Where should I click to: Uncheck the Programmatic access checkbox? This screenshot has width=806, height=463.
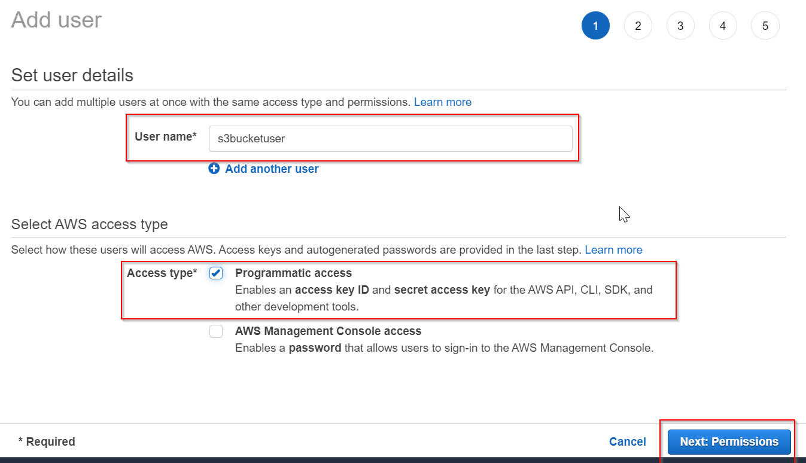[x=215, y=273]
